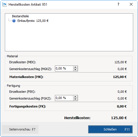Click the blue Einkaufpreis item icon
Screen dimensions: 138x137
[x=14, y=21]
